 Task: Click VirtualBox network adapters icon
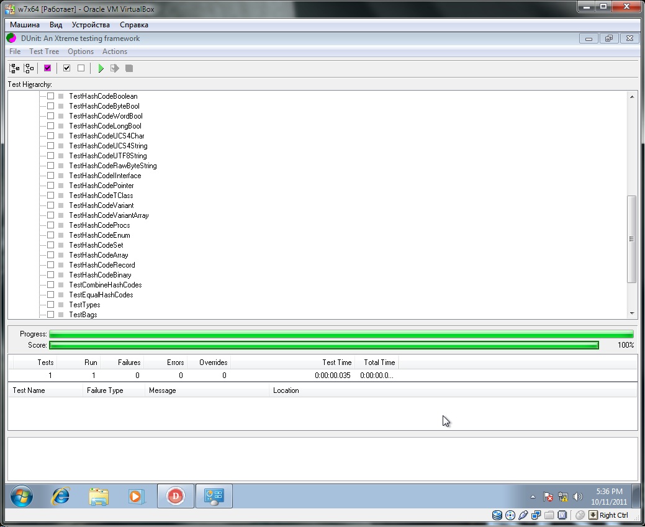tap(536, 515)
